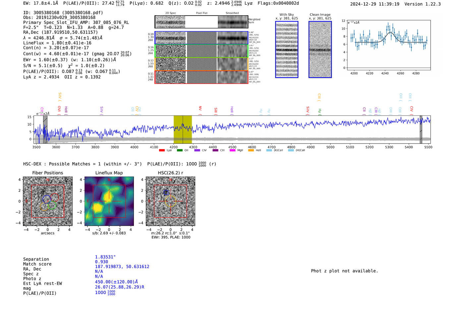
Task: Open the With Sky cutout image
Action: [x=287, y=49]
